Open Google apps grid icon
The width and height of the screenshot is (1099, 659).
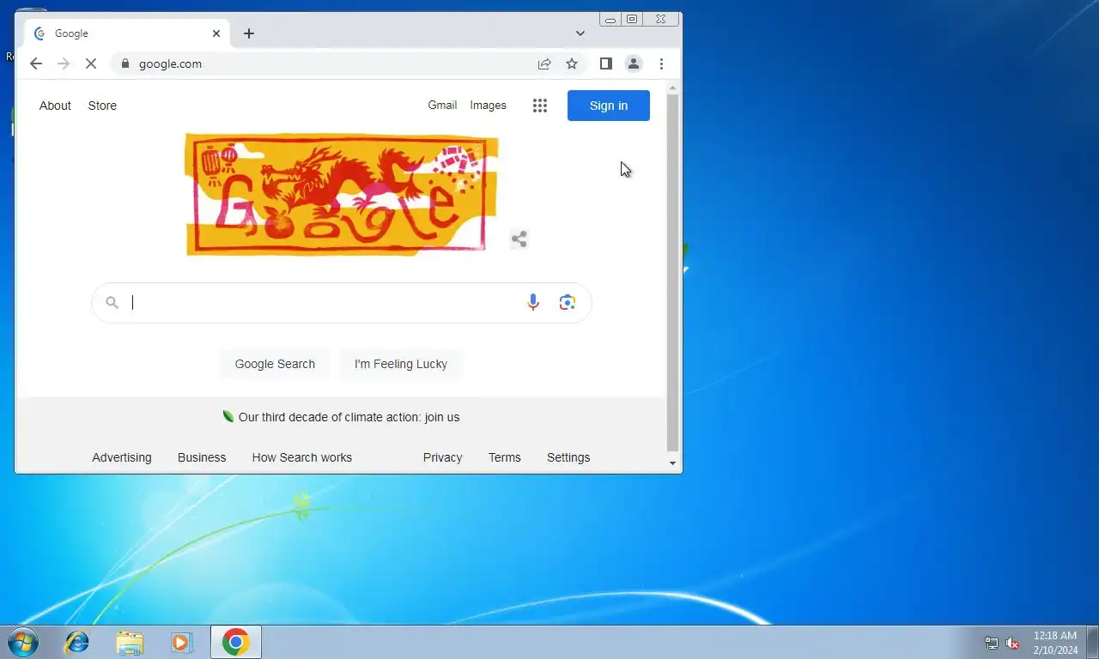pos(540,106)
